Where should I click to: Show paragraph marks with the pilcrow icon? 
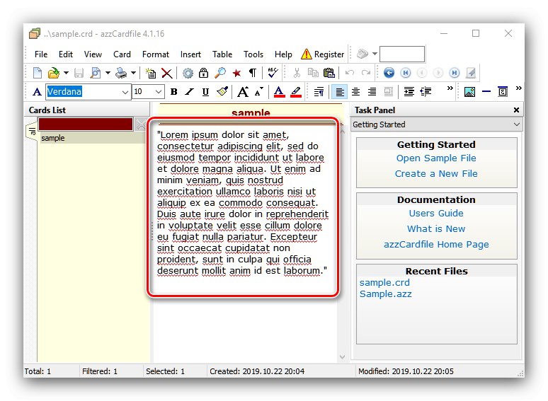tap(252, 73)
